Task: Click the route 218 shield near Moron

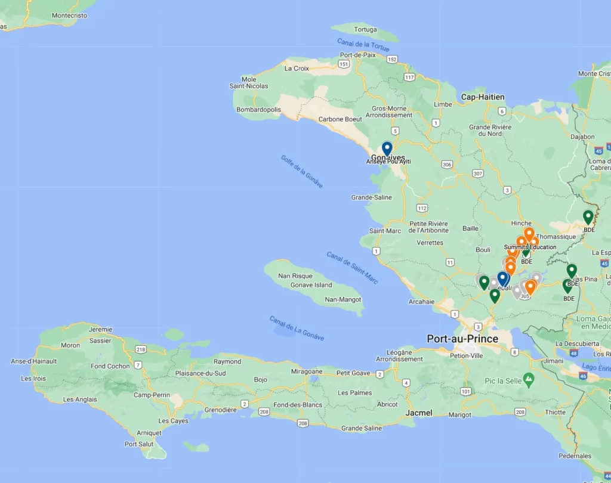Action: (140, 349)
